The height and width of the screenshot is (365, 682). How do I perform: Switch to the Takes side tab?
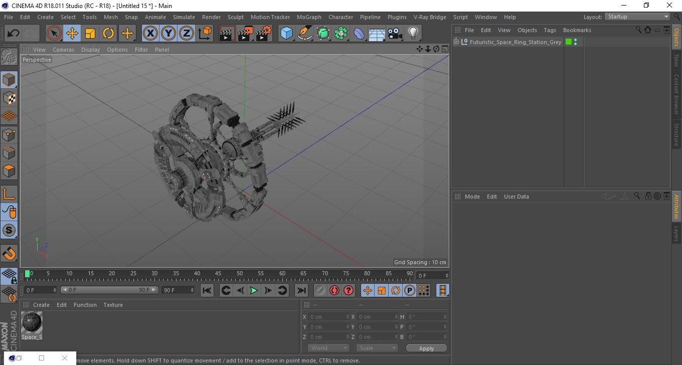click(676, 60)
